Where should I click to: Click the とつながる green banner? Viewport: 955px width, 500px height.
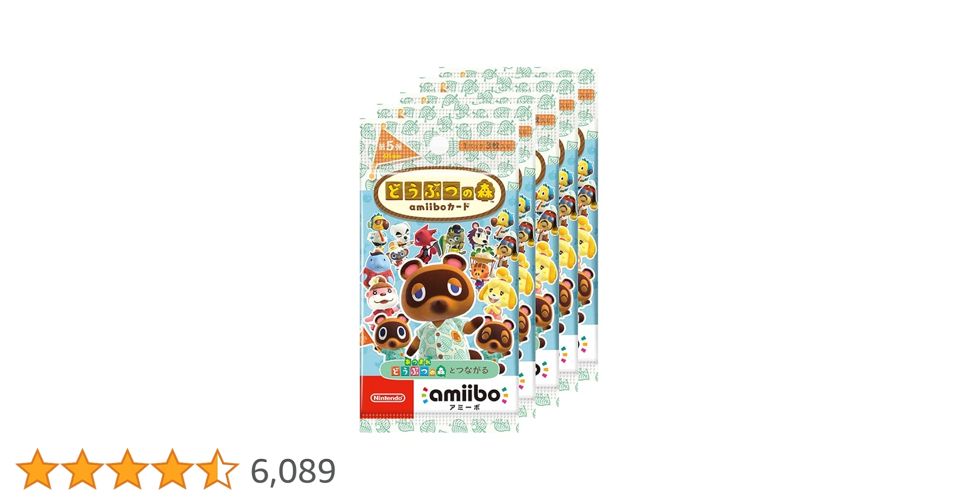pos(440,370)
